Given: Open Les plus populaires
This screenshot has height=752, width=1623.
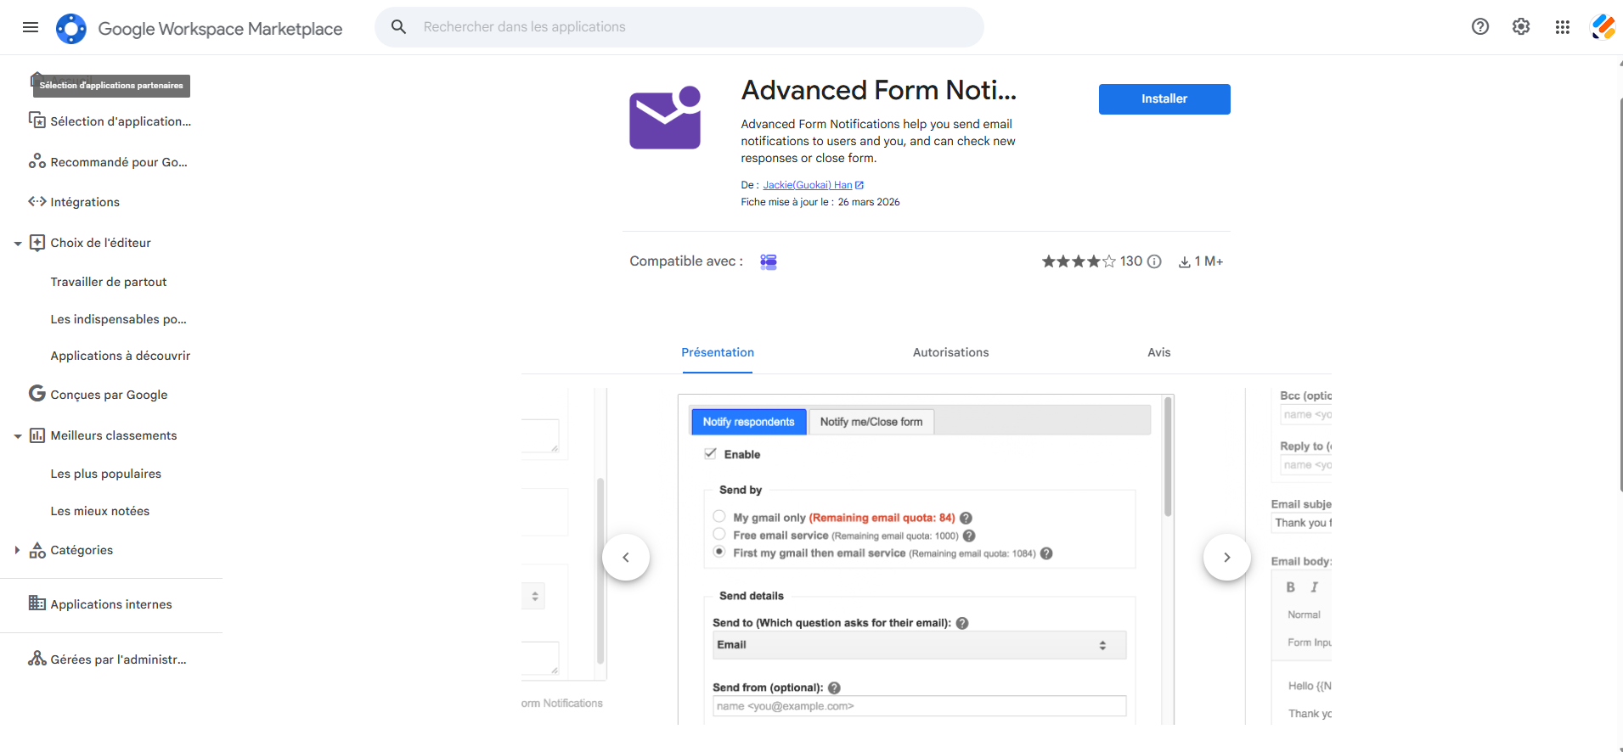Looking at the screenshot, I should (x=105, y=474).
